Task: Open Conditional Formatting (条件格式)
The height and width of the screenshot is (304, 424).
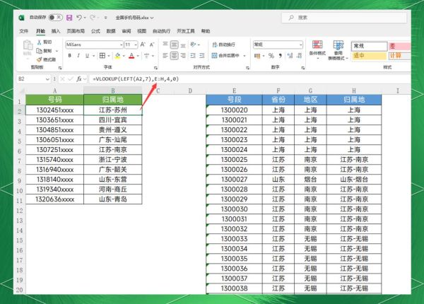Action: (x=317, y=48)
